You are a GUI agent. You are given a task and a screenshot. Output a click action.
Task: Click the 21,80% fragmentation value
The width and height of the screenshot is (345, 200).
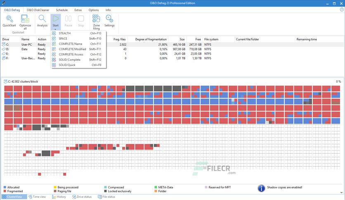pos(163,45)
